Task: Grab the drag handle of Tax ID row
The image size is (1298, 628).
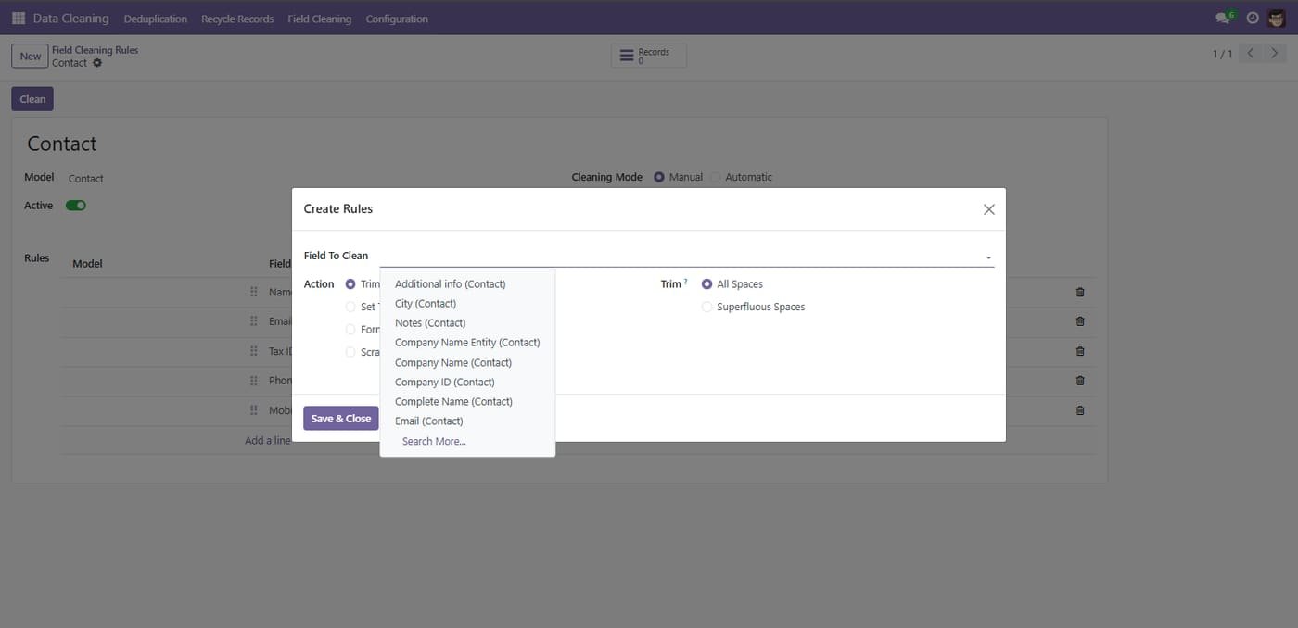Action: click(x=253, y=351)
